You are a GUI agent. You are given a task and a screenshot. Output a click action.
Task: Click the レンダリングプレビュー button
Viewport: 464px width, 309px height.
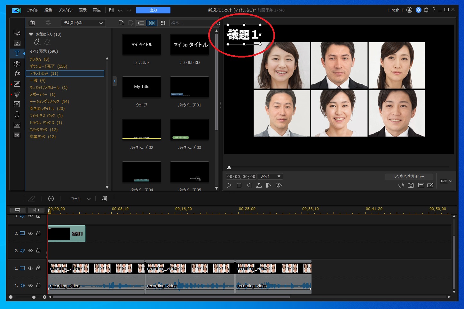click(409, 176)
